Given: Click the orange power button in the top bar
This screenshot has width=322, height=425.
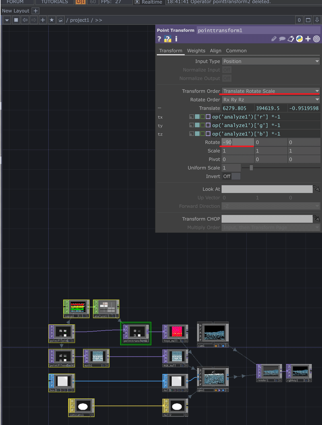Looking at the screenshot, I should (x=80, y=2).
